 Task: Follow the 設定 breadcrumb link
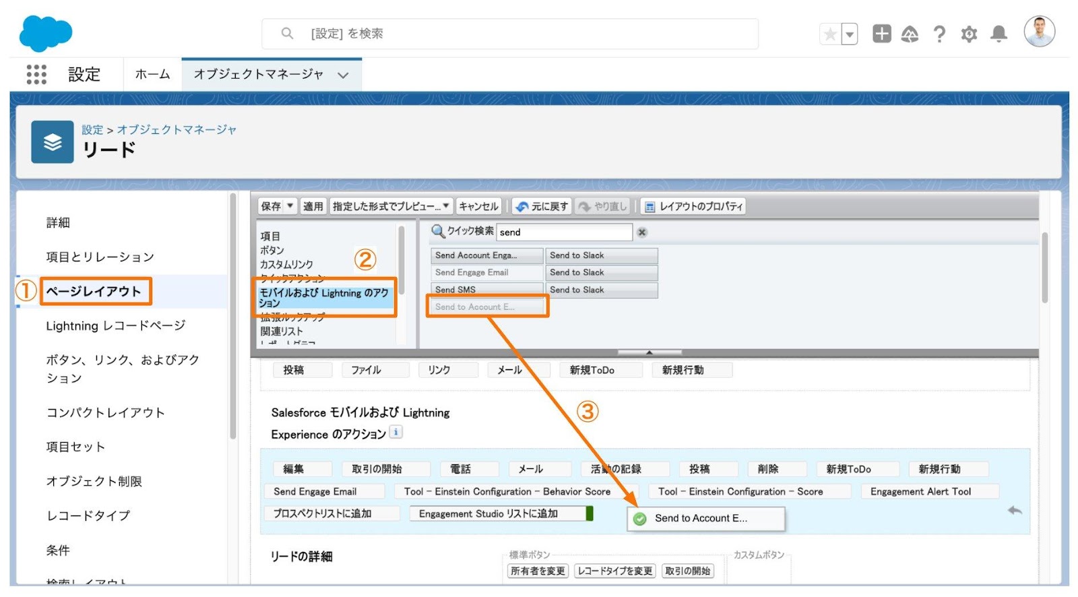92,129
